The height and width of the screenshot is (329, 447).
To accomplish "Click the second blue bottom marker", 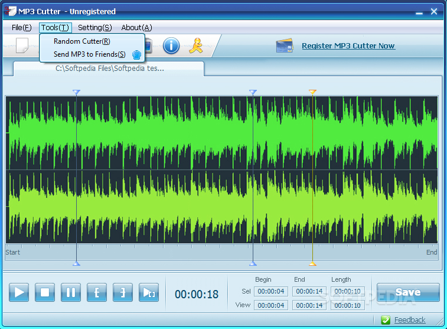I will (253, 263).
